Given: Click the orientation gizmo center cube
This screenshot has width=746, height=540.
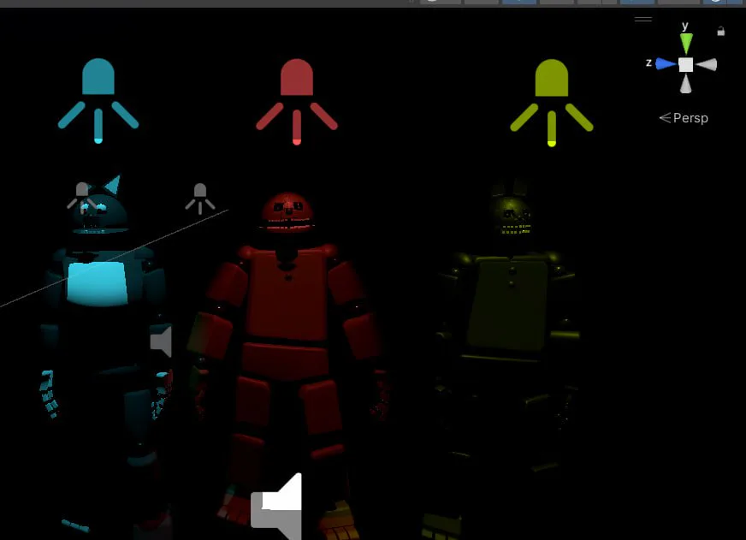Looking at the screenshot, I should click(685, 65).
